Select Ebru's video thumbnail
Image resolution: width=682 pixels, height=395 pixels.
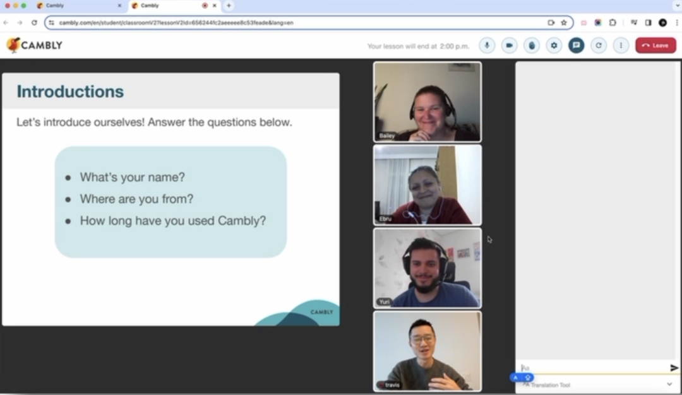coord(427,185)
